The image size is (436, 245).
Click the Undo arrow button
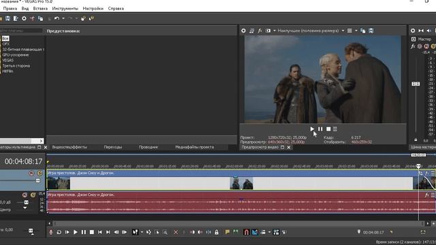(57, 18)
